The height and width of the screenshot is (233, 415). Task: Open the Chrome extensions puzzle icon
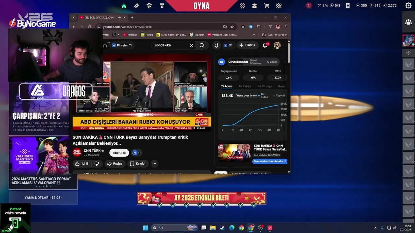[x=258, y=27]
